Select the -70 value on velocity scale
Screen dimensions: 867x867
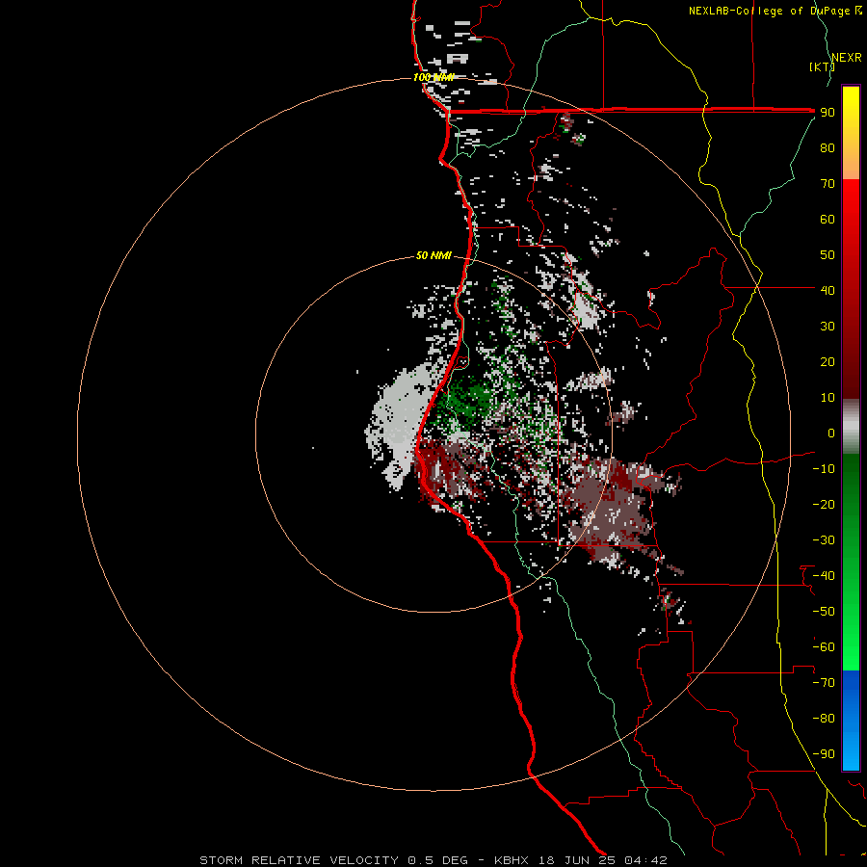tap(824, 683)
